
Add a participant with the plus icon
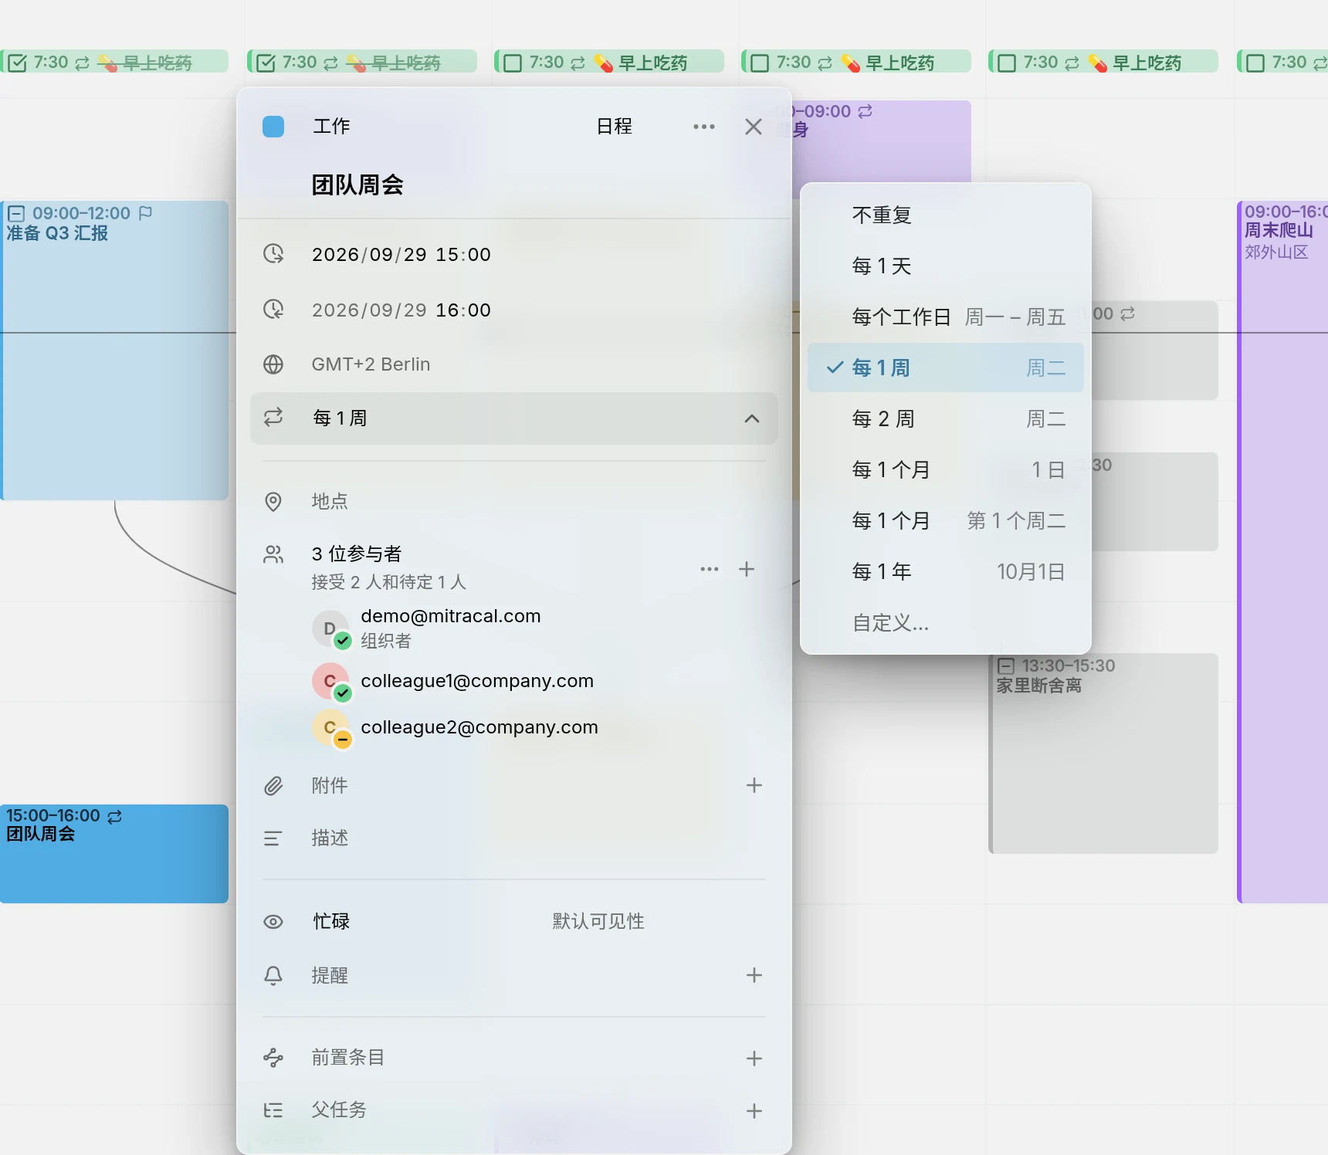pyautogui.click(x=747, y=570)
